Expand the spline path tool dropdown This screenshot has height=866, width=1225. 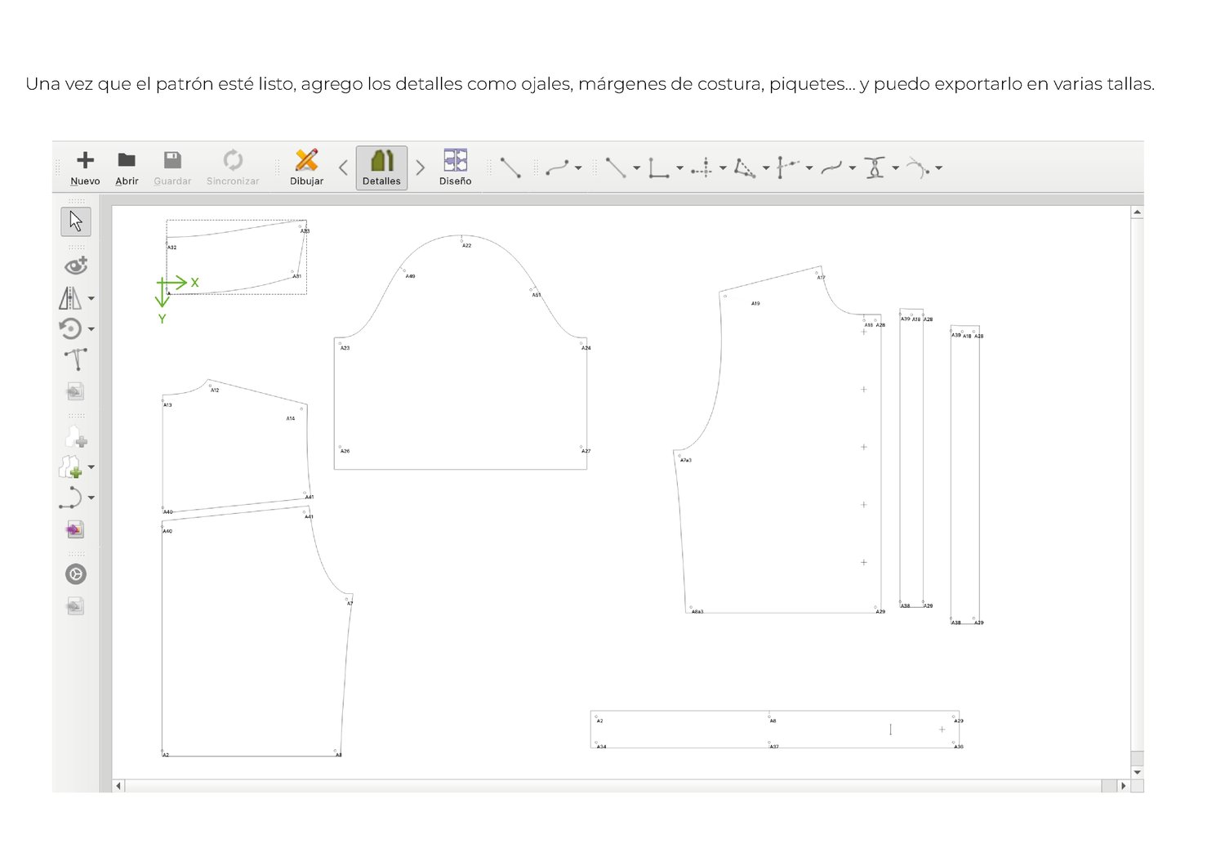(x=852, y=168)
